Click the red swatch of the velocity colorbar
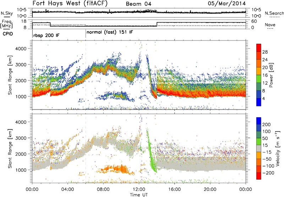Screen dimensions: 284x197 (259, 176)
